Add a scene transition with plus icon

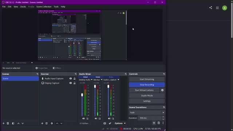154,123
